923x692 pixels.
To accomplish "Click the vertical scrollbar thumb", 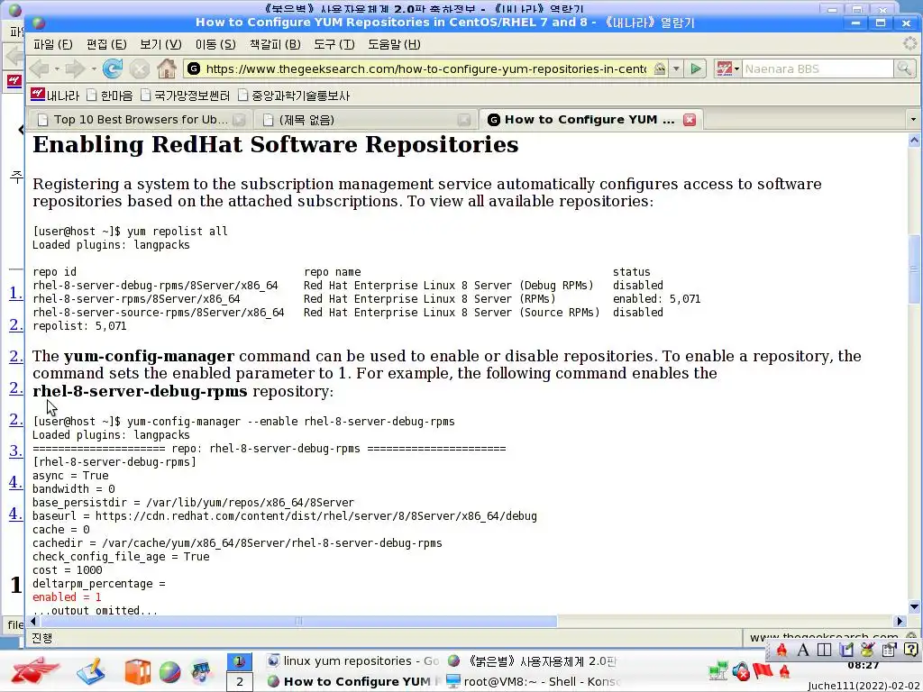I will coord(914,269).
